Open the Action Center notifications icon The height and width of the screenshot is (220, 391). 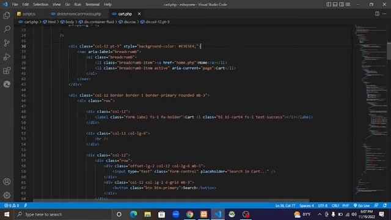click(381, 215)
